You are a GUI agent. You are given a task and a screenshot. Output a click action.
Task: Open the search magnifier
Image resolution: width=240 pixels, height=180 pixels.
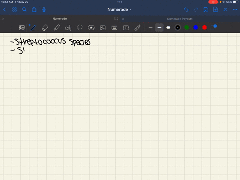tap(24, 10)
